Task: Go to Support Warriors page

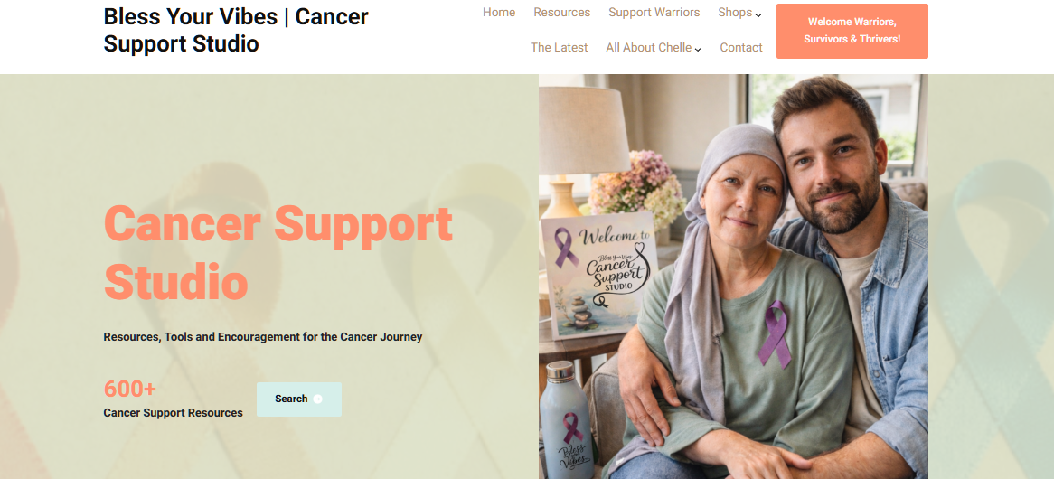Action: (654, 12)
